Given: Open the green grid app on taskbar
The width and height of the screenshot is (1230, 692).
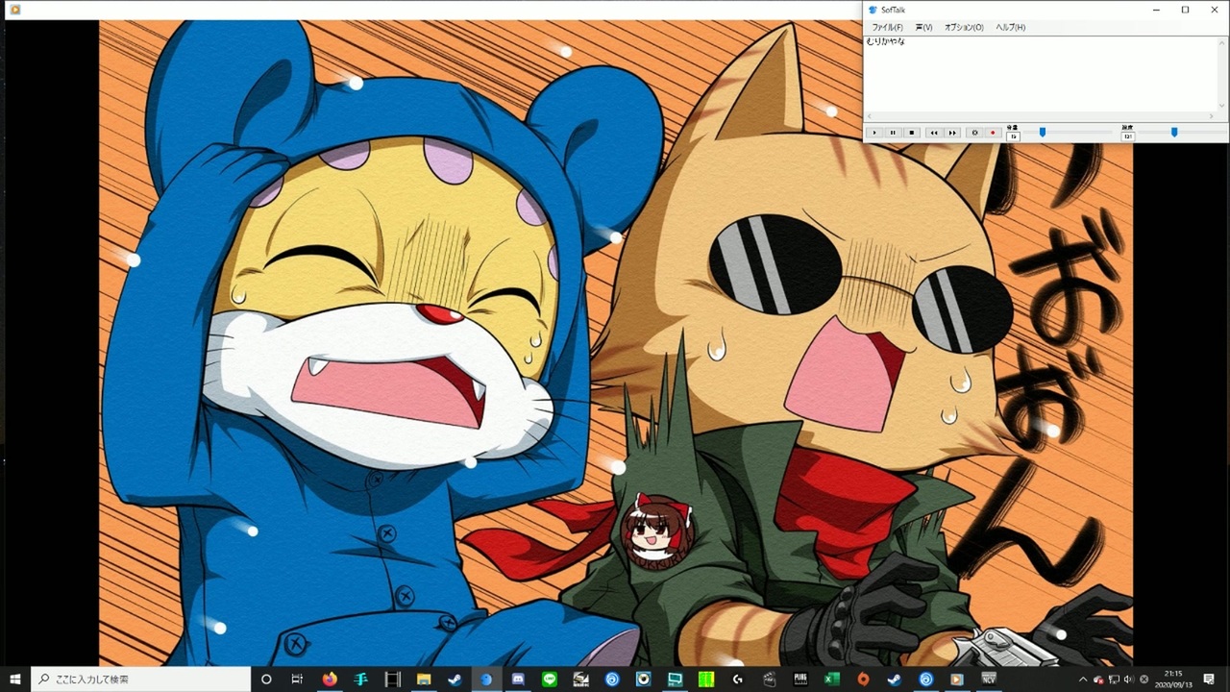Looking at the screenshot, I should point(706,680).
